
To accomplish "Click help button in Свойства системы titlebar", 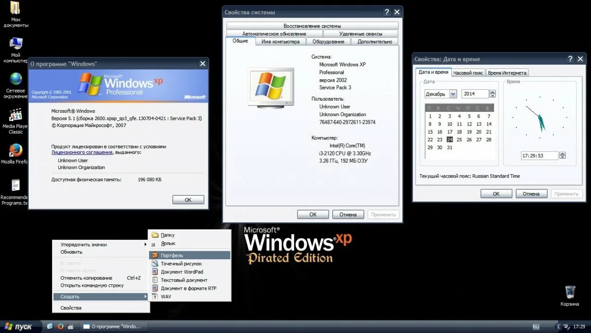I will click(x=387, y=12).
